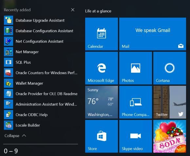The height and width of the screenshot is (156, 190).
Task: Select the Administration Assistant for Wind... text
Action: (x=46, y=104)
